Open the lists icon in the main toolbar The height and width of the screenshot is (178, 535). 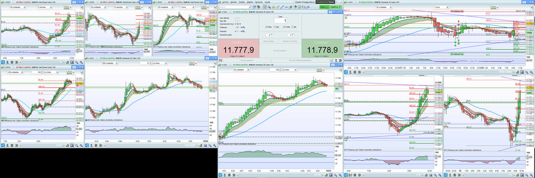259,7
